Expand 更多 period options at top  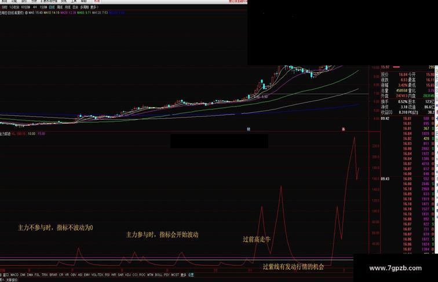(x=94, y=7)
